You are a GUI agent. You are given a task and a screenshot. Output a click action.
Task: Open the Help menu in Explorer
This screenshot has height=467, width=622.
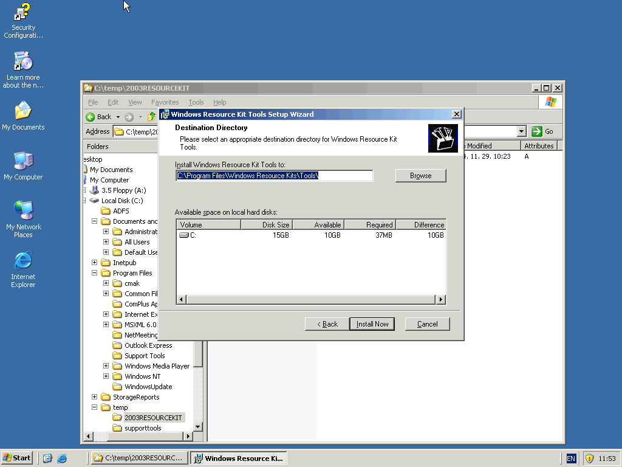coord(219,102)
